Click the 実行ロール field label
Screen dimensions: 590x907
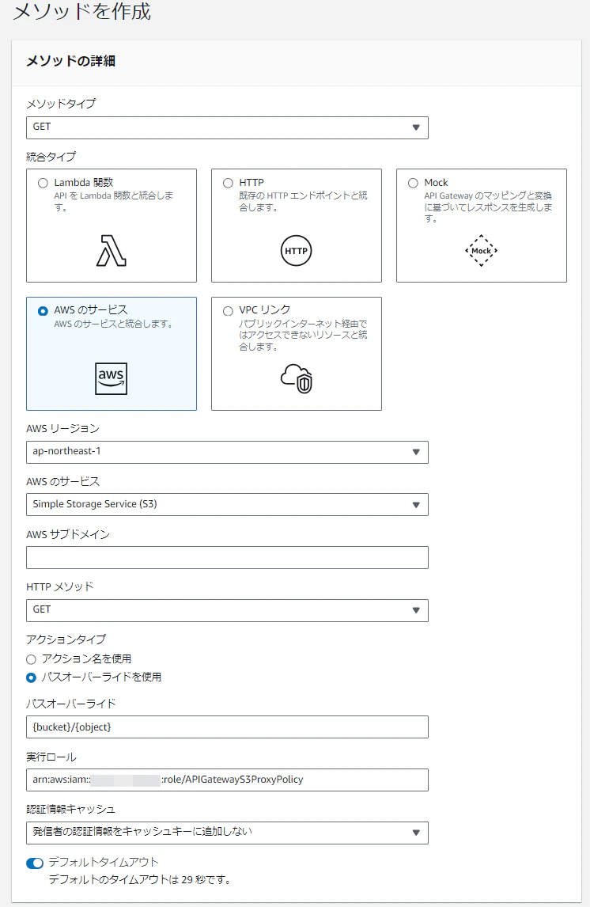point(51,757)
